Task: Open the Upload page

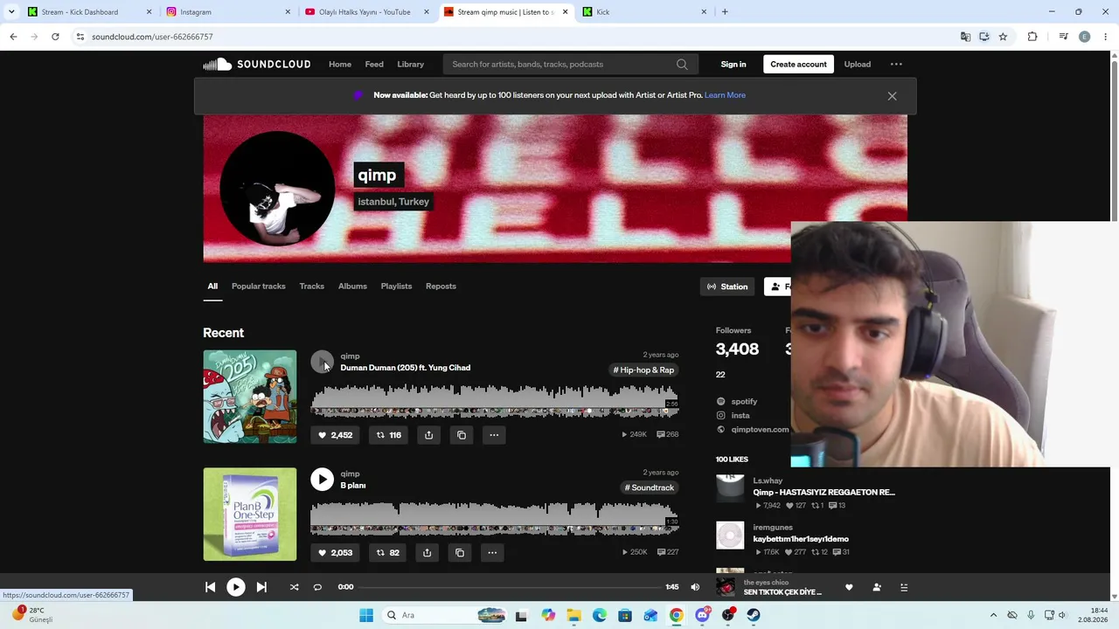Action: tap(858, 64)
